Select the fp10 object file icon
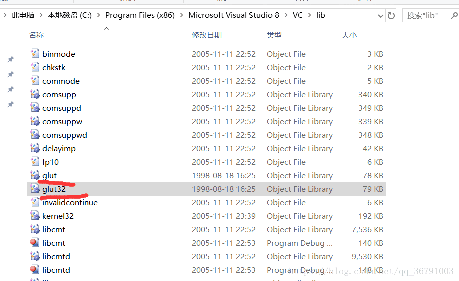Image resolution: width=459 pixels, height=281 pixels. coord(35,161)
